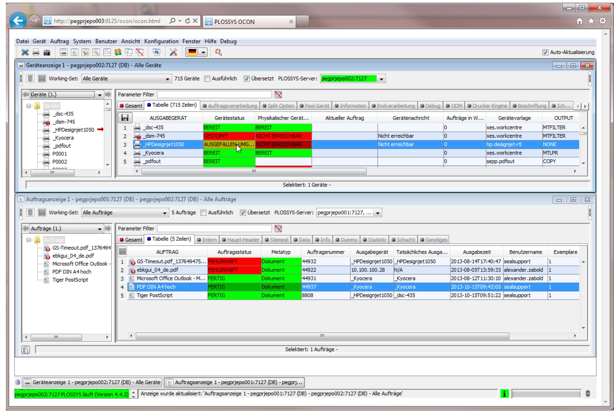Image resolution: width=614 pixels, height=415 pixels.
Task: Click the lifebuoy help search icon
Action: coord(218,52)
